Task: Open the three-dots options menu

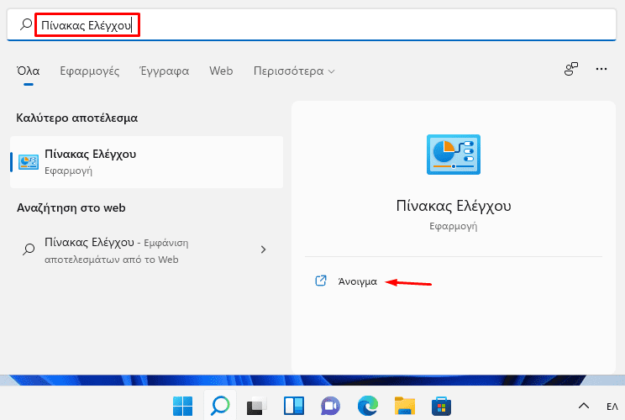Action: (x=601, y=69)
